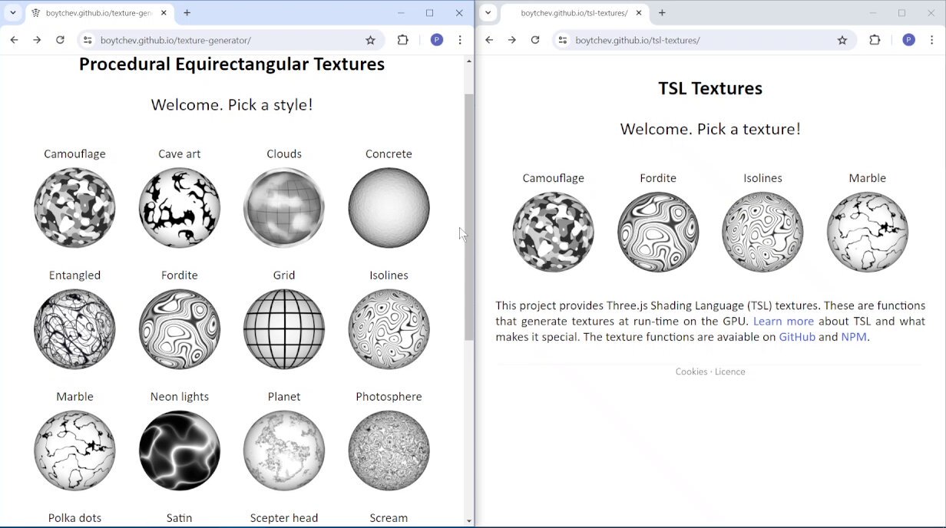Viewport: 946px width, 528px height.
Task: Click the scrollbar down arrow in the left window
Action: click(x=469, y=521)
